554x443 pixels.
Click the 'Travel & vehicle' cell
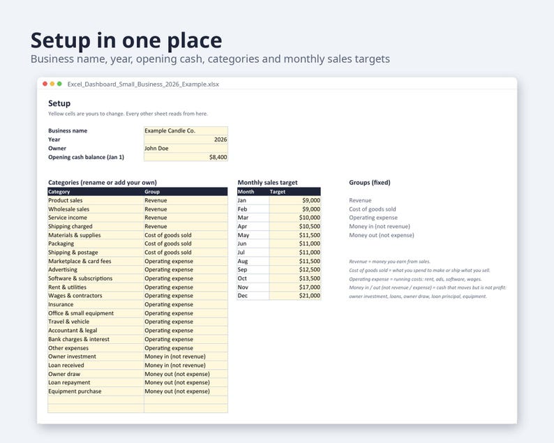tap(96, 322)
